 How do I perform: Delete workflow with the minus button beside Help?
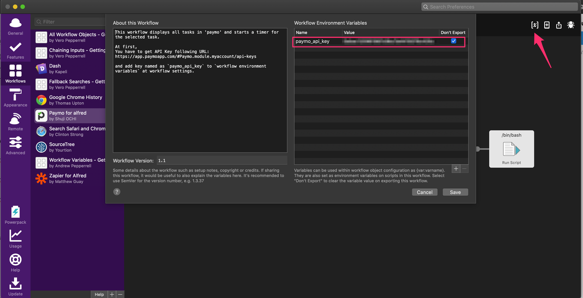120,294
